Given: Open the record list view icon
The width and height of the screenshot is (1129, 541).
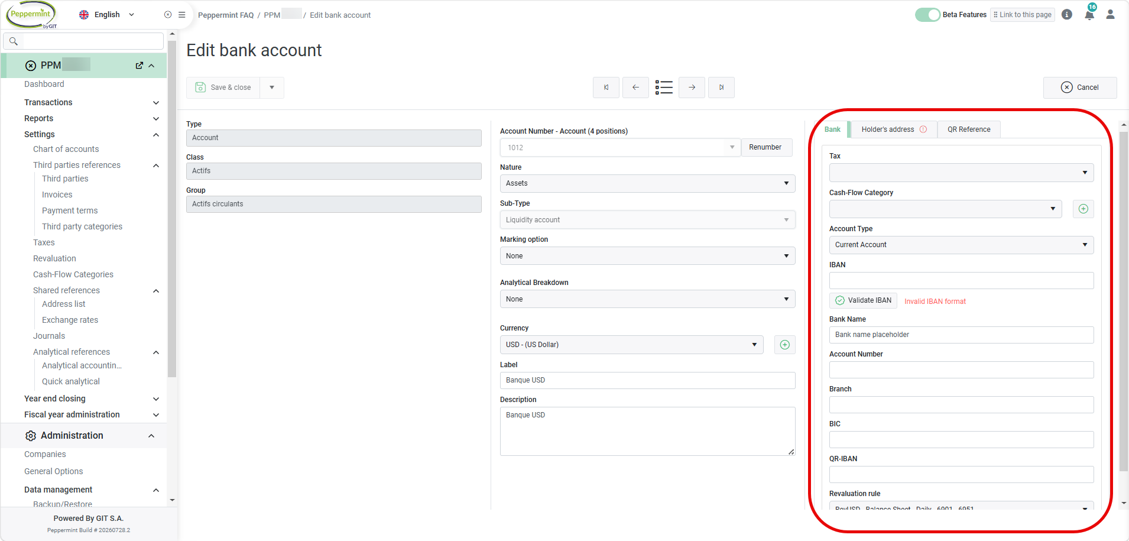Looking at the screenshot, I should pyautogui.click(x=664, y=88).
